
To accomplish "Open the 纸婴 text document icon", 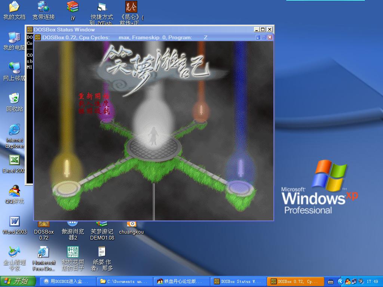I will coord(102,252).
